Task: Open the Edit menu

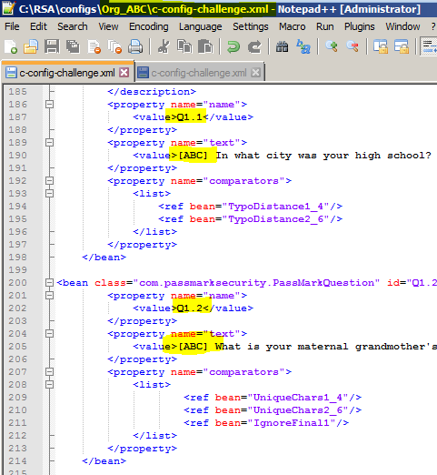Action: click(38, 26)
